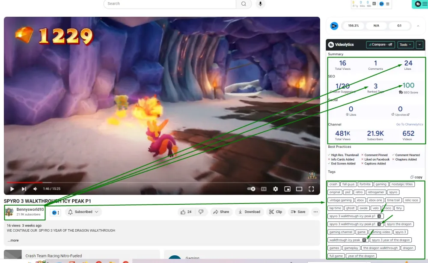Viewport: 428px width, 263px height.
Task: Go To Channelytics link
Action: 410,124
